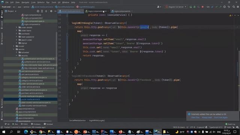The width and height of the screenshot is (240, 135).
Task: Click the red Stop button icon
Action: (202, 7)
